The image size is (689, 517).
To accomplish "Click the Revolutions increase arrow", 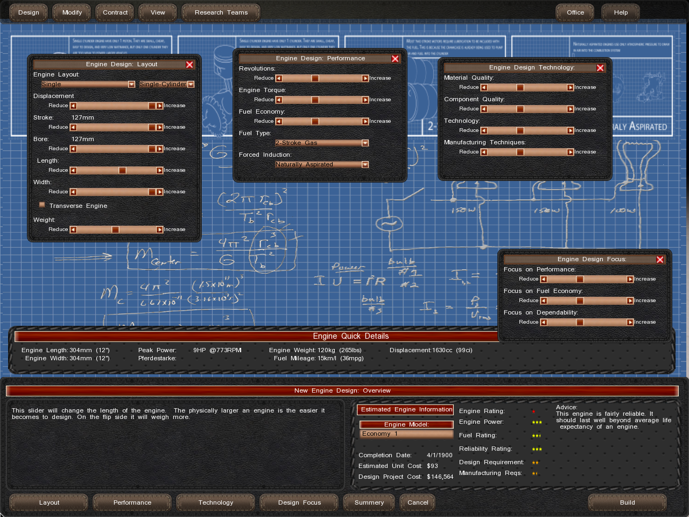I will coord(365,78).
